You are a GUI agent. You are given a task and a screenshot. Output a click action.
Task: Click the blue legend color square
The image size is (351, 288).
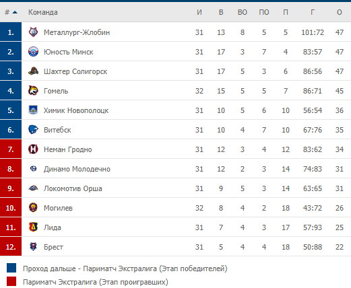(11, 268)
